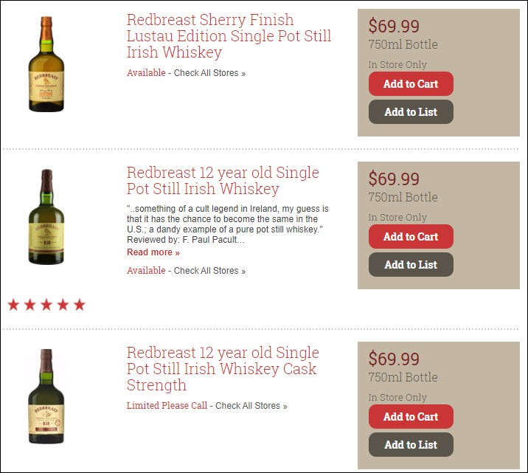This screenshot has width=528, height=473.
Task: Add Cask Strength whiskey to cart
Action: click(x=411, y=417)
